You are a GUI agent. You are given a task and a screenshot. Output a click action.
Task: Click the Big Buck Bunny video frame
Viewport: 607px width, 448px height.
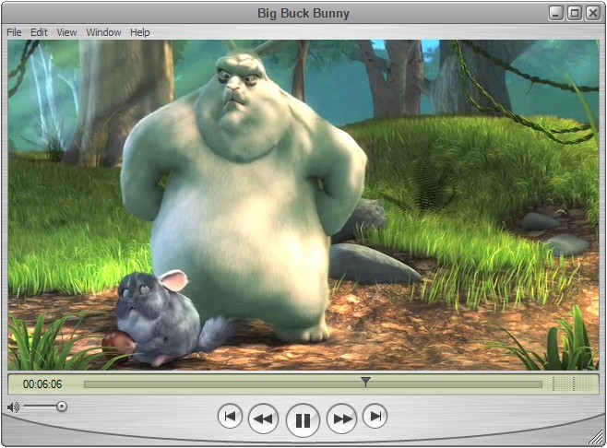303,205
